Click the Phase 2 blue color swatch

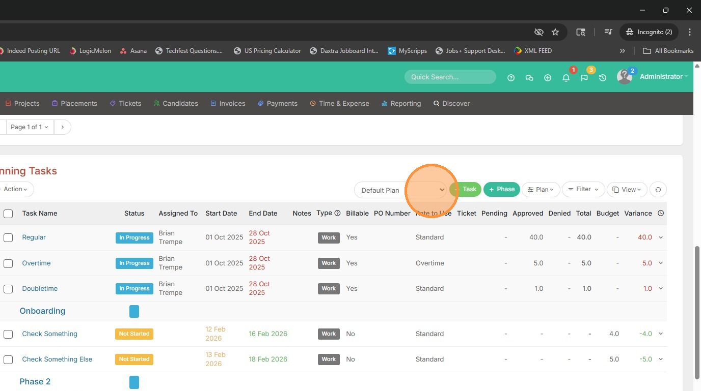point(134,382)
